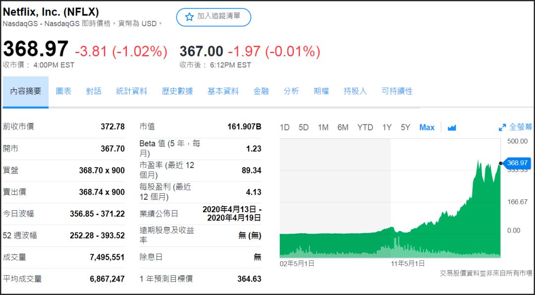Open the 可持續性 tab
This screenshot has width=535, height=295.
point(397,91)
